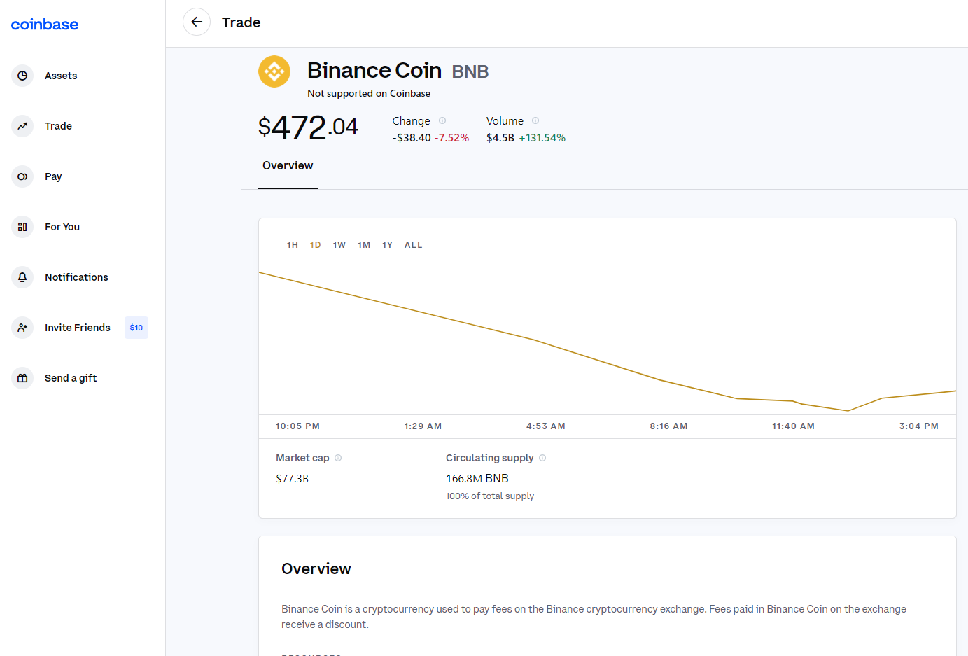Click the $77.3B market cap value
This screenshot has height=656, width=968.
point(292,479)
